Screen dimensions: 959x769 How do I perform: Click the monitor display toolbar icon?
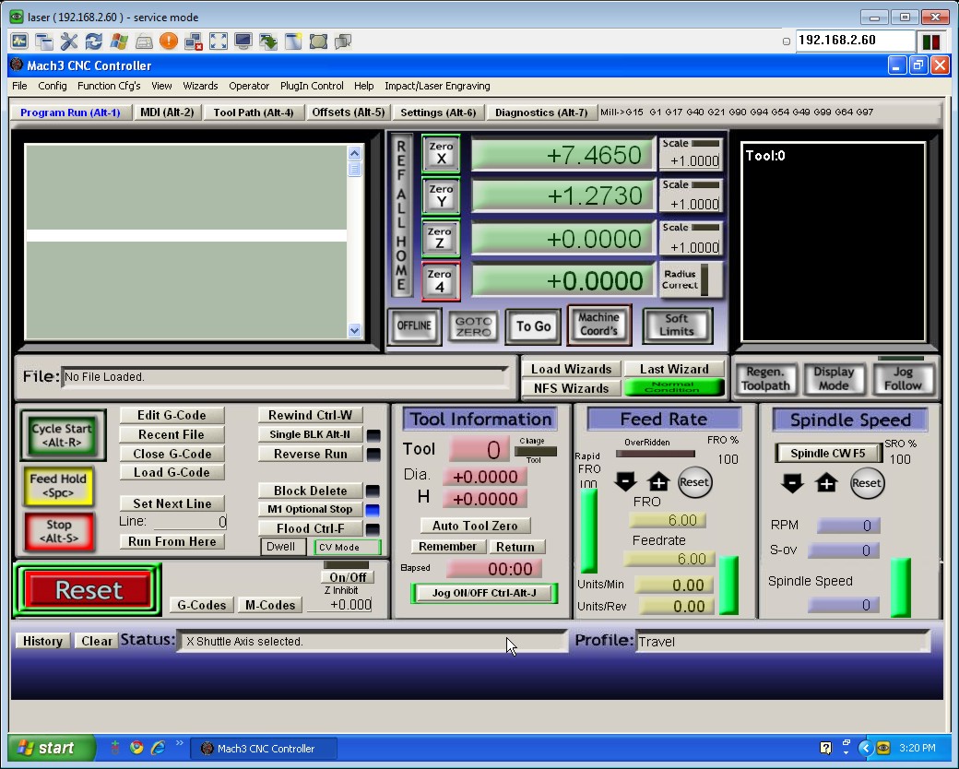pyautogui.click(x=243, y=41)
